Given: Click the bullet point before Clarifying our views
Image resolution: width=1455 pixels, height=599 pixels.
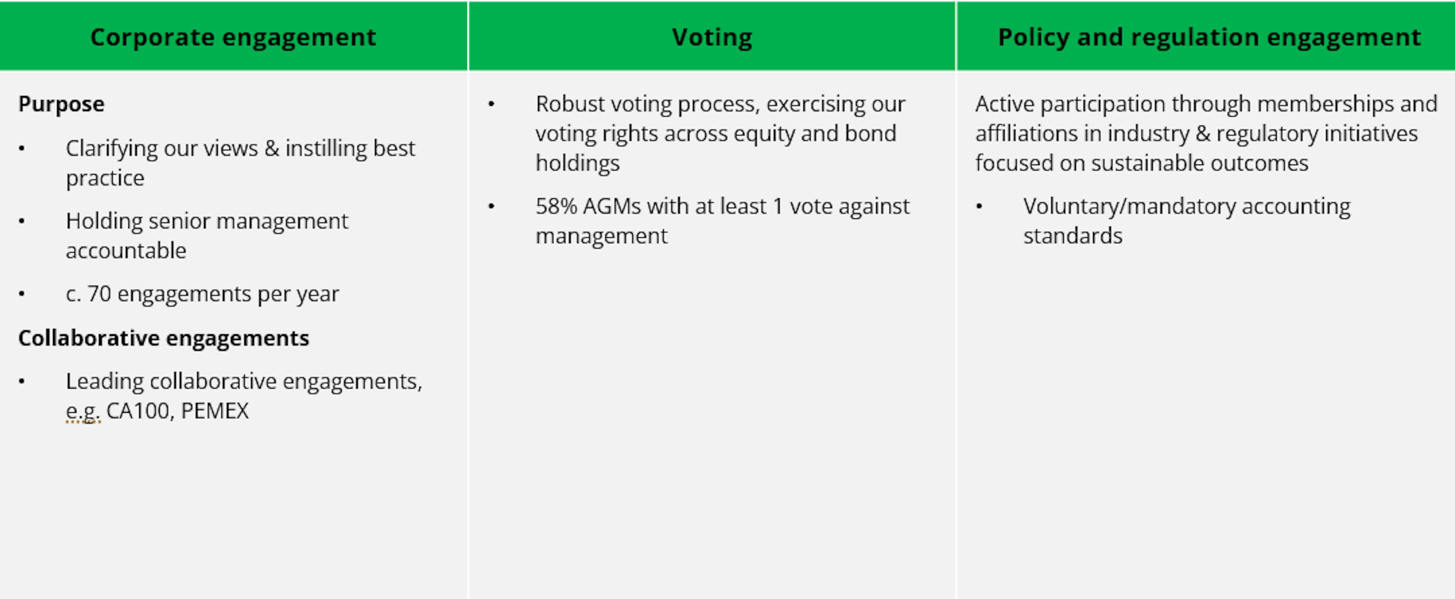Looking at the screenshot, I should click(x=22, y=149).
